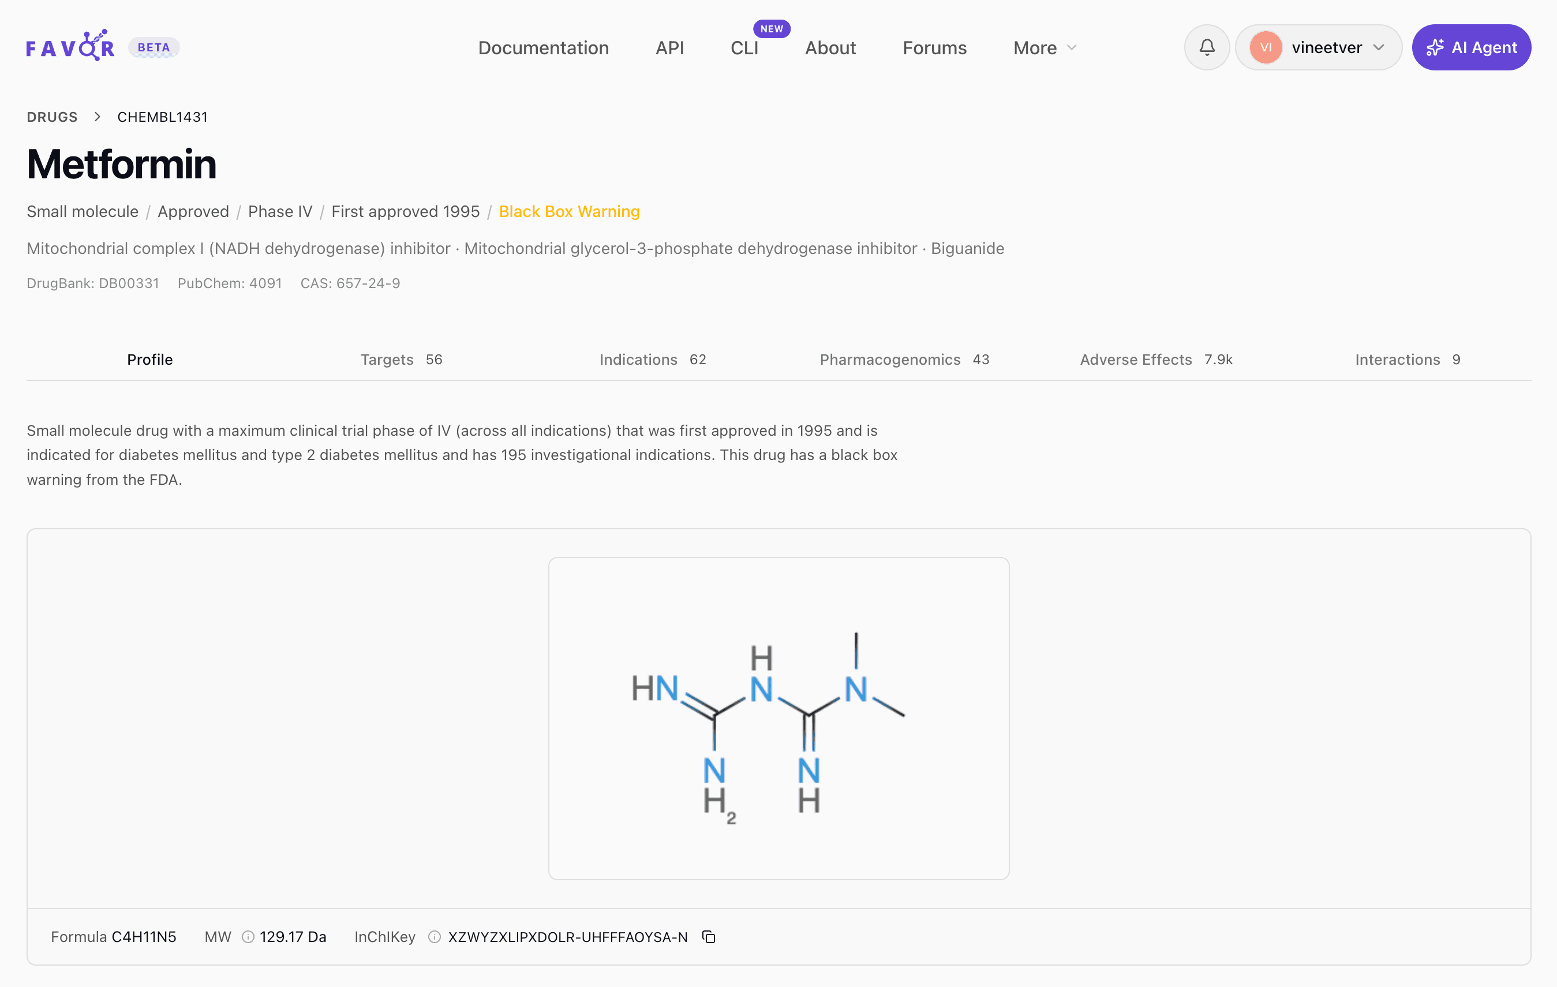Open the Interactions tab
The width and height of the screenshot is (1557, 987).
point(1407,360)
